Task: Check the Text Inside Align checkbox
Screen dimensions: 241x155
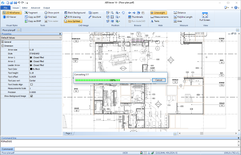Action: pyautogui.click(x=32, y=84)
